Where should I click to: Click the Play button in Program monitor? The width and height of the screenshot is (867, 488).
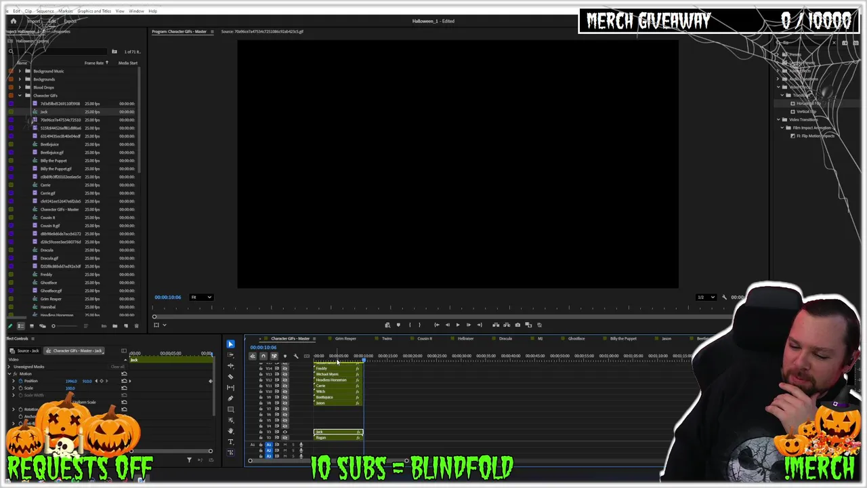coord(458,325)
